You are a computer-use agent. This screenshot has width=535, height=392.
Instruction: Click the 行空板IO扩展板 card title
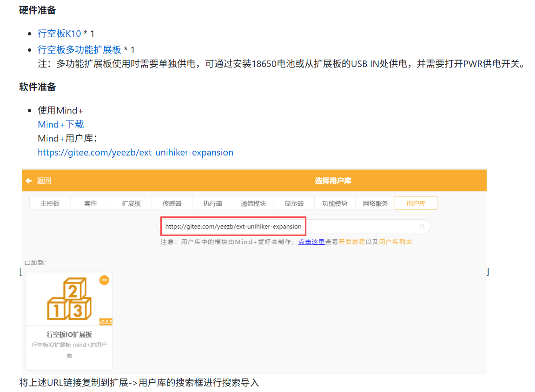tap(69, 335)
